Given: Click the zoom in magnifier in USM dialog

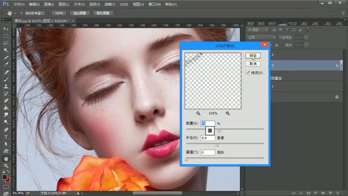Looking at the screenshot, I should click(228, 113).
